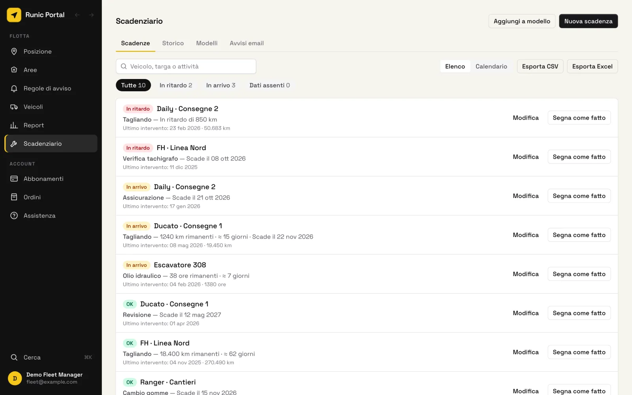Modify the Ducato Tagliando 1240 km deadline
This screenshot has width=632, height=395.
coord(525,235)
